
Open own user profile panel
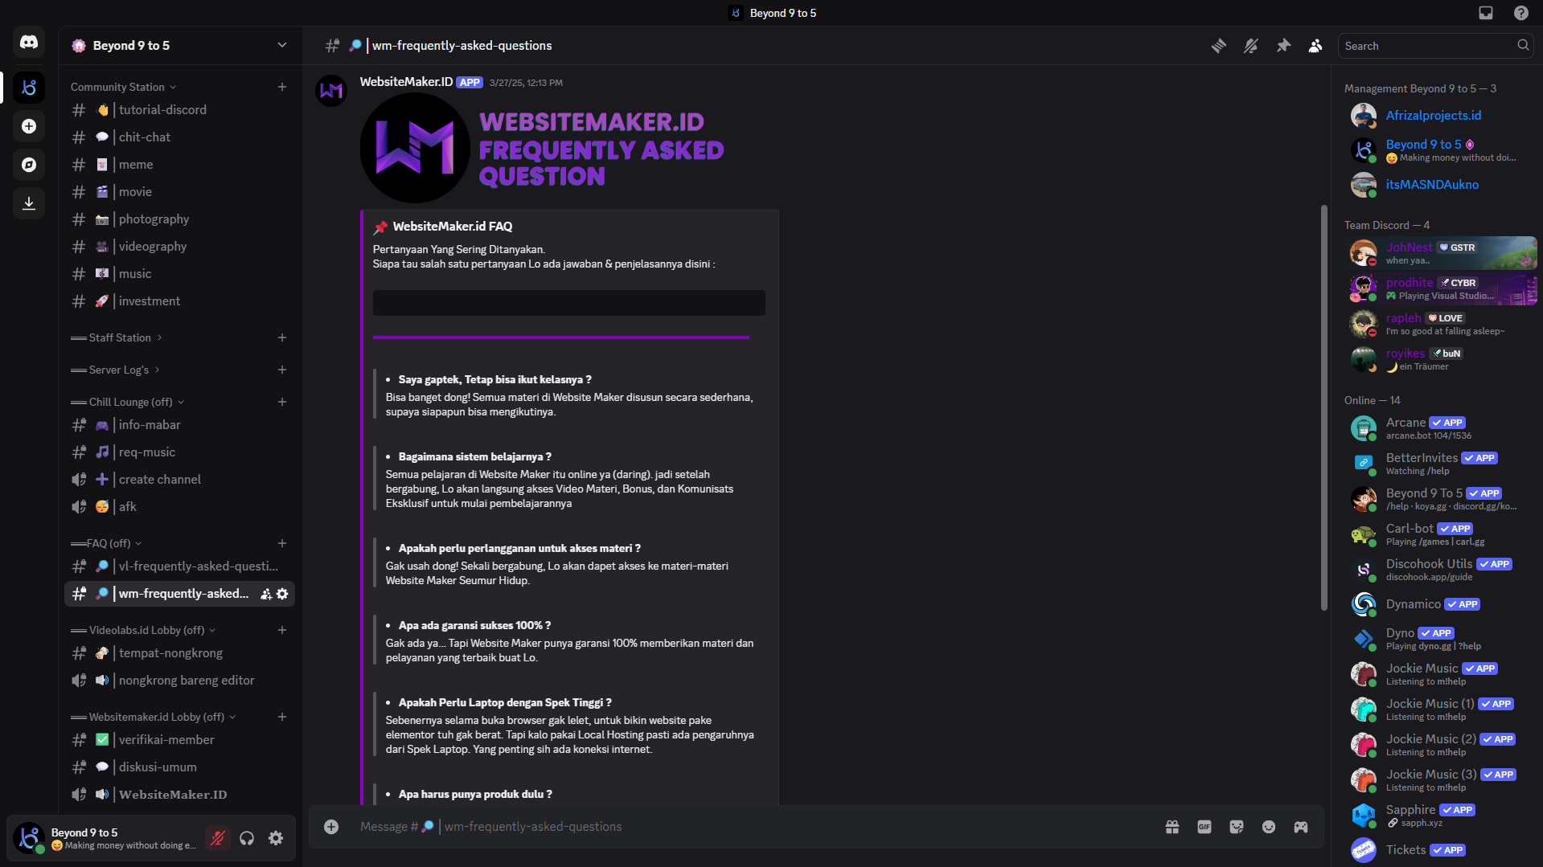105,839
